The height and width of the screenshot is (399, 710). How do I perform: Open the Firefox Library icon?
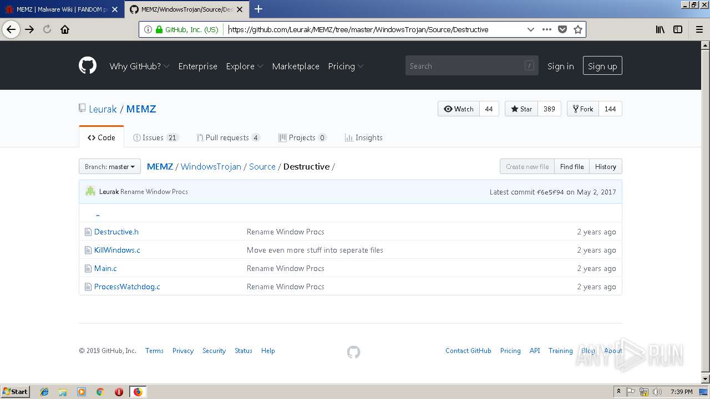[x=660, y=29]
